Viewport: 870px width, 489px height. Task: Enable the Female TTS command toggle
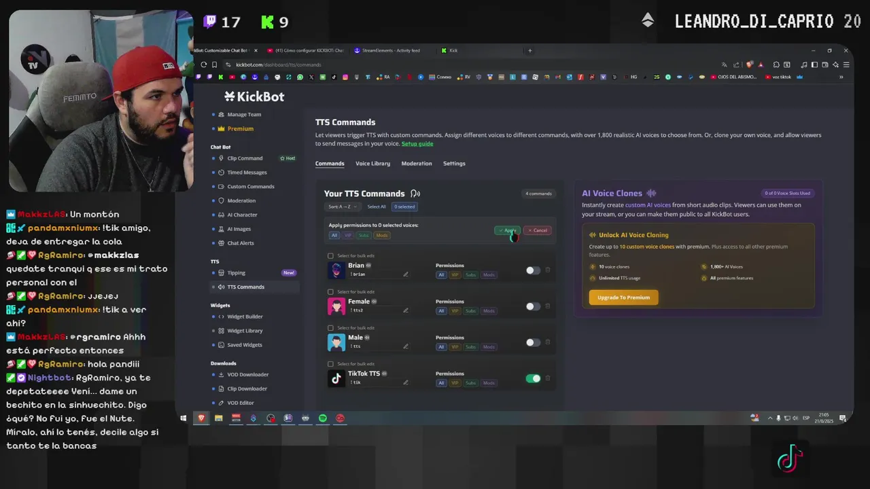point(533,306)
